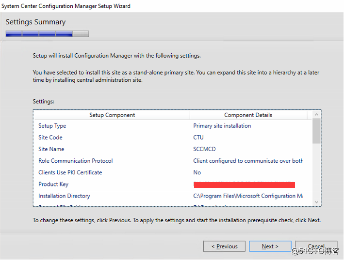Select the Setup Type row
Viewport: 344px width, 260px height.
(x=173, y=126)
